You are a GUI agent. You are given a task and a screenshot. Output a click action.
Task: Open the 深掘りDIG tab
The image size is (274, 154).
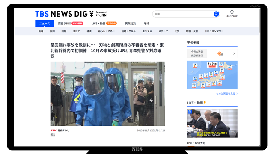click(x=64, y=24)
